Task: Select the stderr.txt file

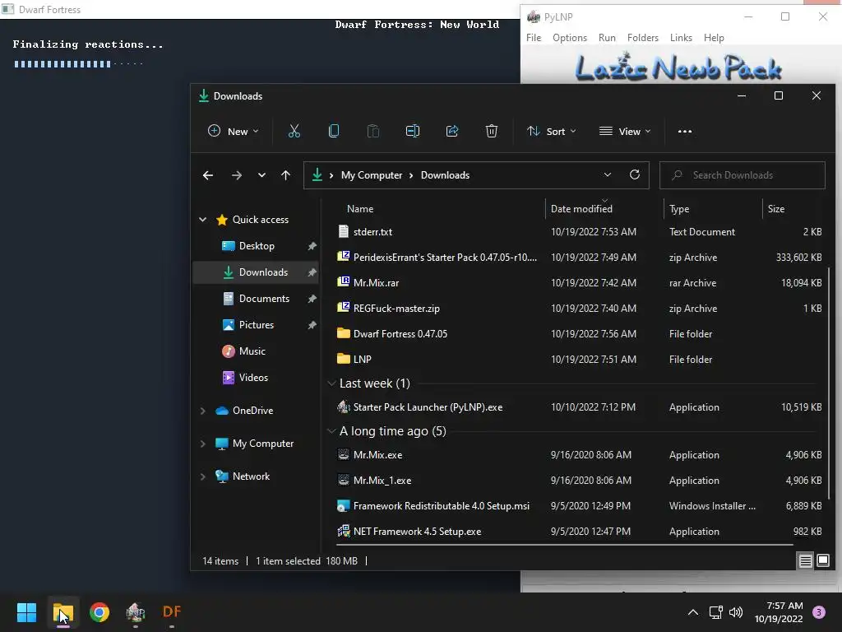Action: [x=372, y=232]
